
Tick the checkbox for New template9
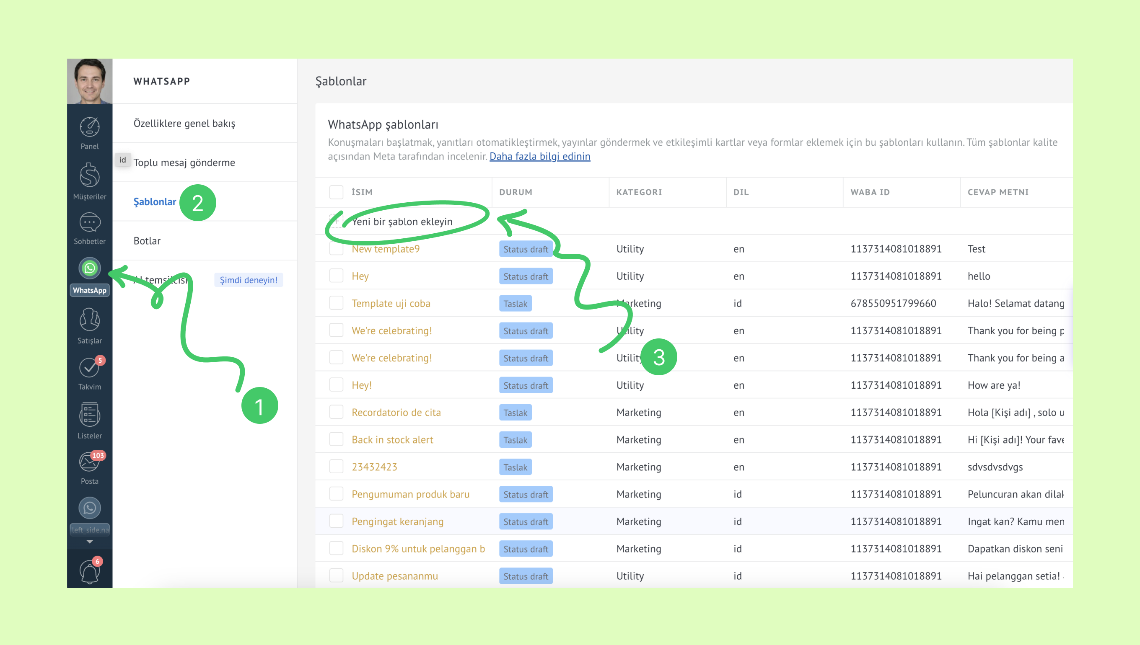click(336, 249)
